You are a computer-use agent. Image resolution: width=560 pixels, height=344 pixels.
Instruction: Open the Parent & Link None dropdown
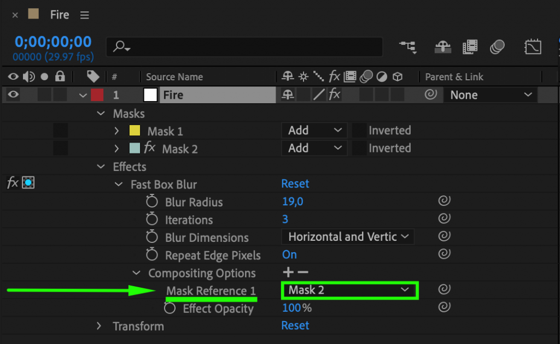coord(489,94)
